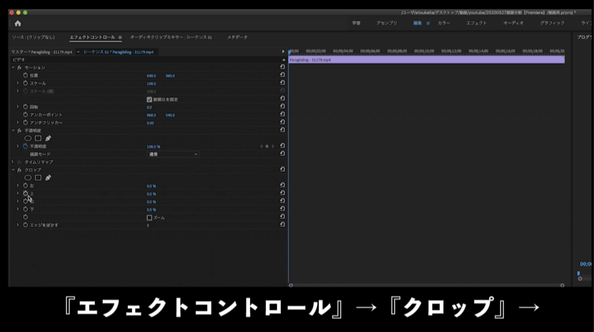Toggle the fx bypass for 不透明度
The height and width of the screenshot is (332, 594).
[19, 130]
